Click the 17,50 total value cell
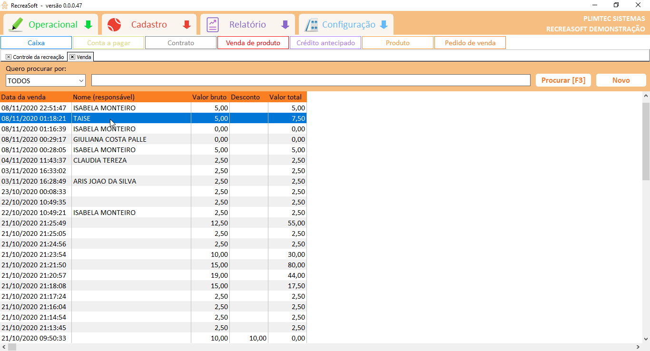Image resolution: width=650 pixels, height=351 pixels. [x=287, y=286]
